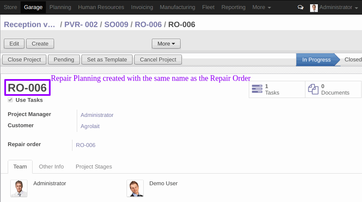The image size is (362, 202).
Task: Navigate to PVR- 002 breadcrumb
Action: [x=81, y=24]
